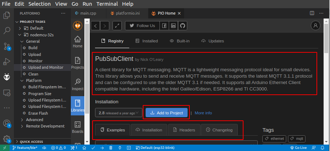Go back with the left arrow button
The width and height of the screenshot is (330, 151).
95,26
